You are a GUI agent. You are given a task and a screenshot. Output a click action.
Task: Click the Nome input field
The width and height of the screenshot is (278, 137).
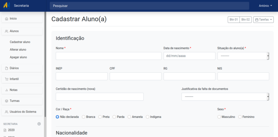[x=109, y=56]
